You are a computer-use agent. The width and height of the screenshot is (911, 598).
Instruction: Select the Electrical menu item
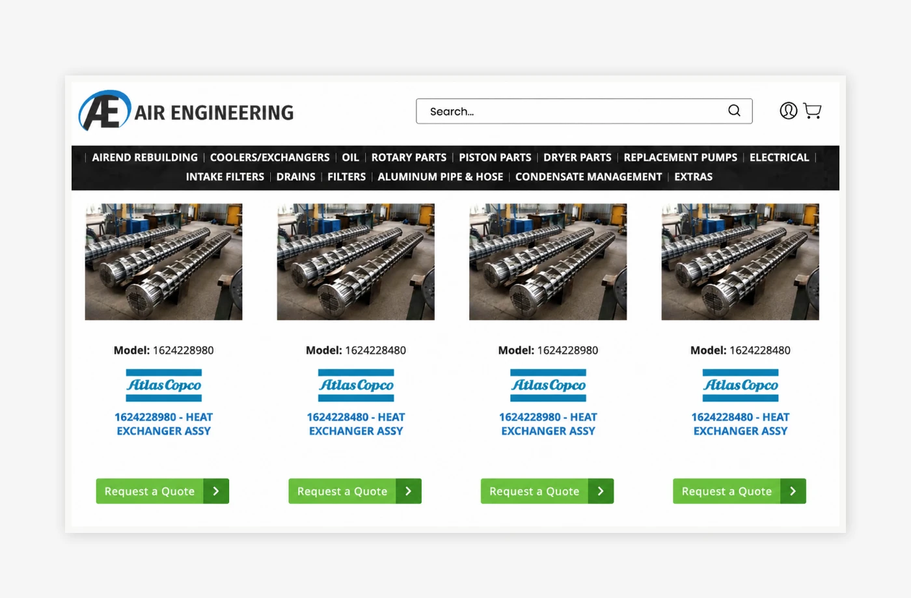point(779,157)
